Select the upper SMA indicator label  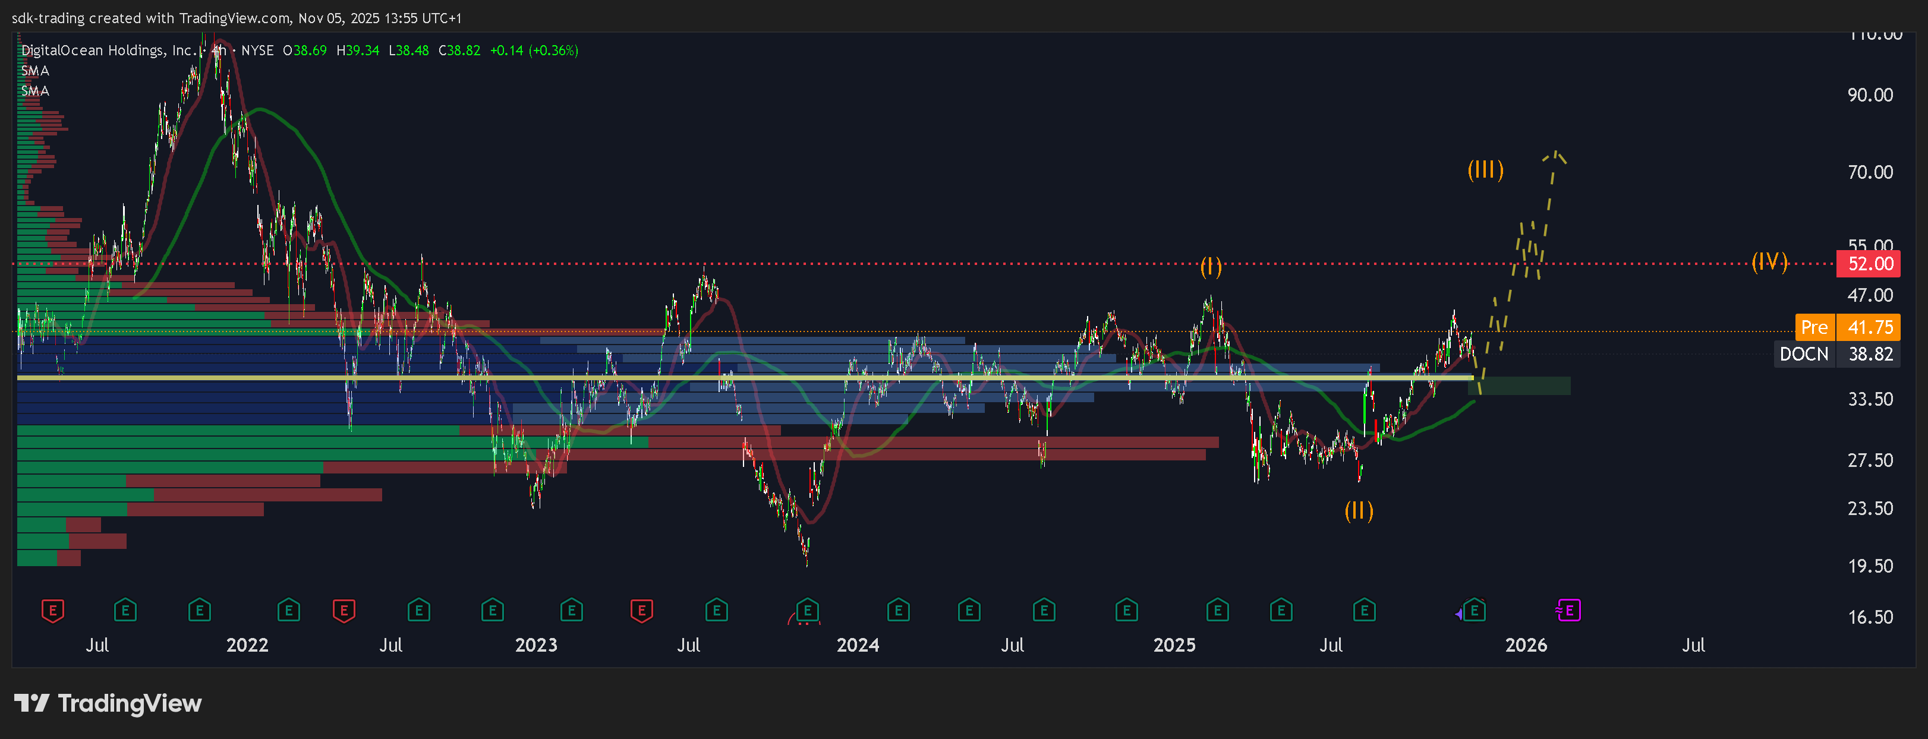tap(35, 70)
